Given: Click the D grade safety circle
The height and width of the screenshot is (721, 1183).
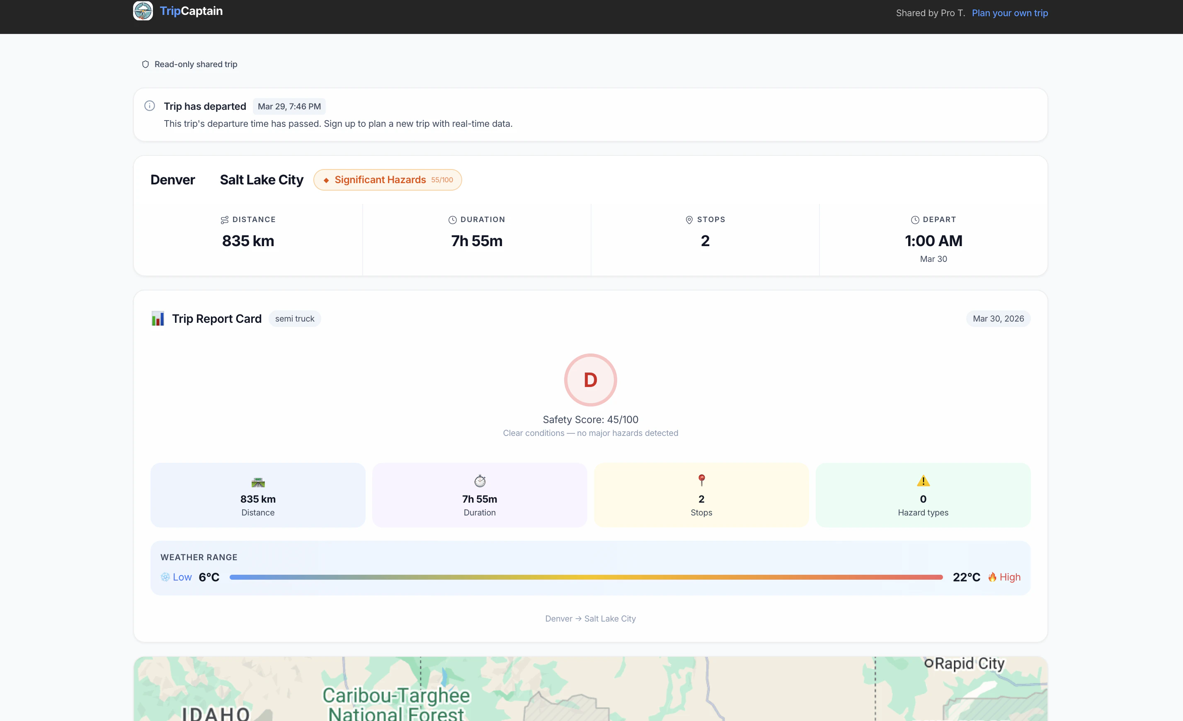Looking at the screenshot, I should point(591,380).
